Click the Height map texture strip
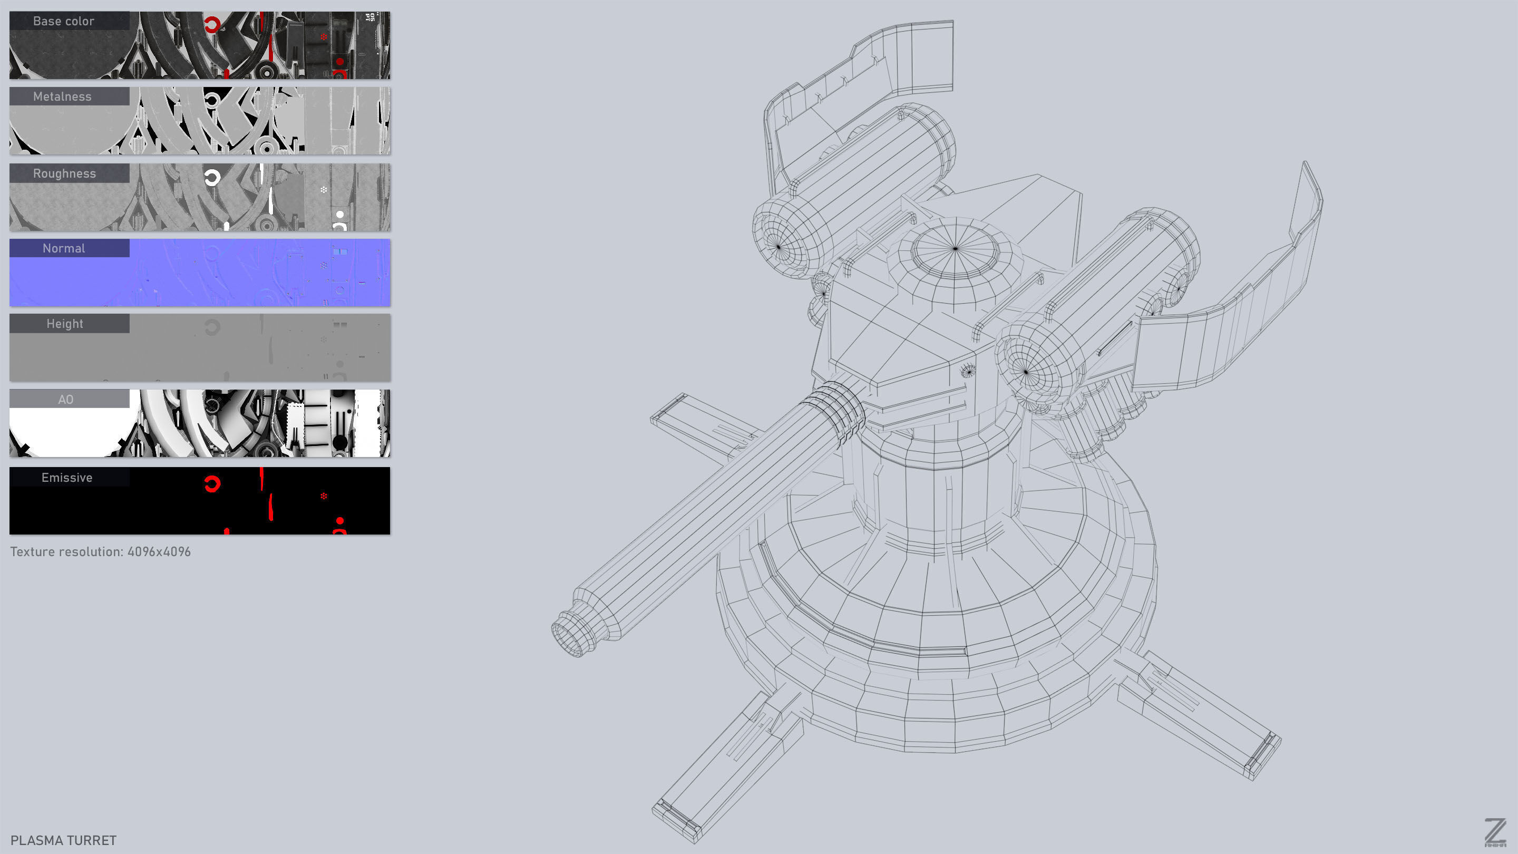The height and width of the screenshot is (854, 1518). [200, 348]
